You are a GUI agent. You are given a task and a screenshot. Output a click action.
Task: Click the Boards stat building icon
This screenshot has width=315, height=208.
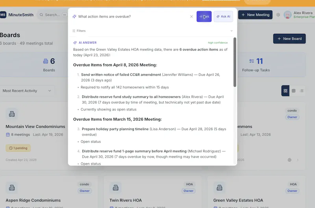tap(46, 61)
